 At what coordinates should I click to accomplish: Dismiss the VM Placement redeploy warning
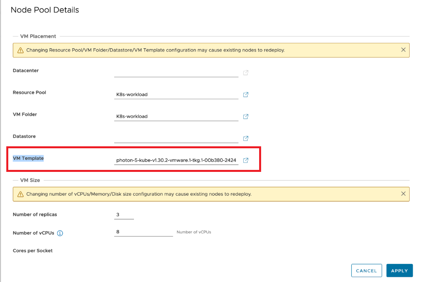click(x=403, y=50)
